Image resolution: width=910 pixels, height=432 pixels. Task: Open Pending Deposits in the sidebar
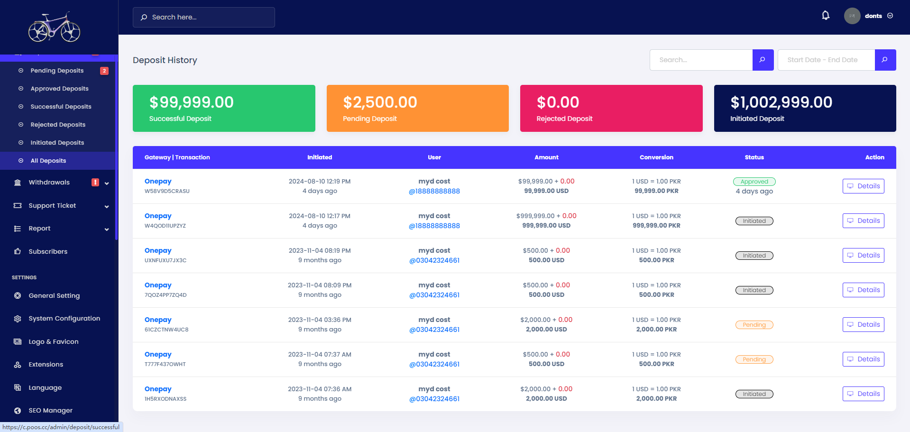(x=57, y=71)
